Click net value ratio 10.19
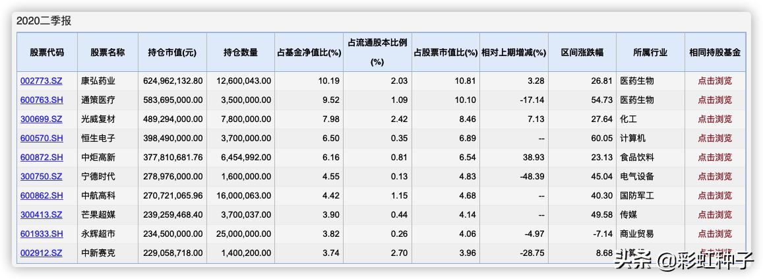Image resolution: width=763 pixels, height=279 pixels. 330,81
